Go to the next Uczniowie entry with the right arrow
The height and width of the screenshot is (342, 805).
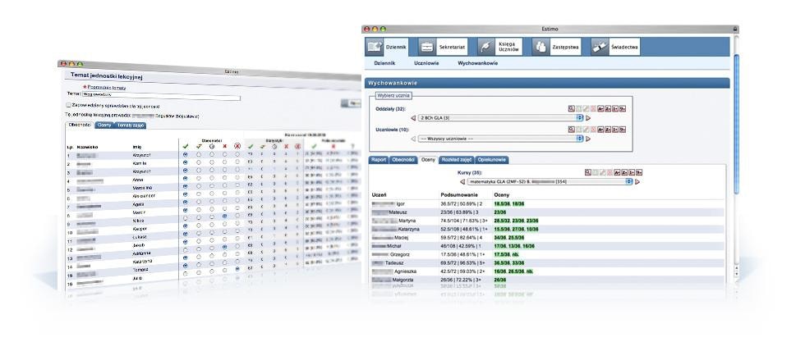coord(588,139)
